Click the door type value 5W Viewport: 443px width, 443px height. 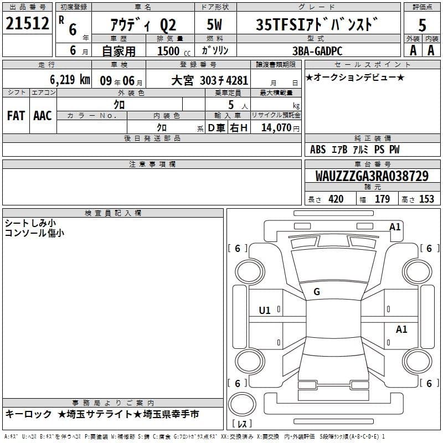click(214, 24)
